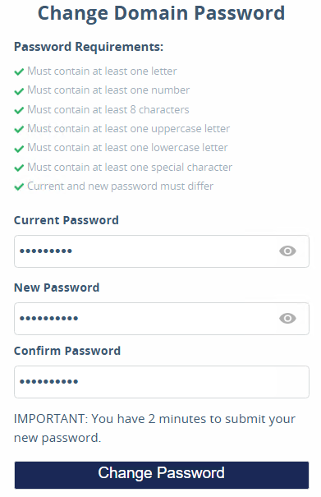The width and height of the screenshot is (321, 497).
Task: Click 'Must contain at least one uppercase letter' text
Action: point(128,129)
